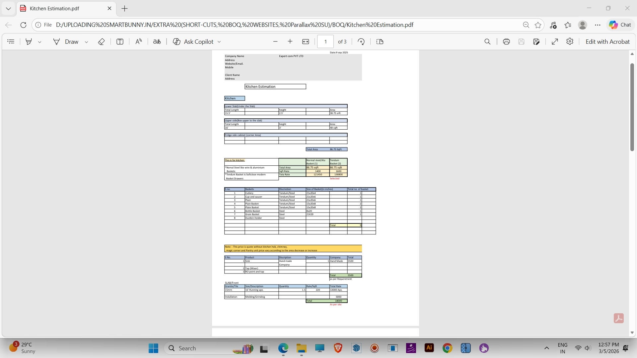
Task: Select the Highlight tool
Action: click(29, 41)
